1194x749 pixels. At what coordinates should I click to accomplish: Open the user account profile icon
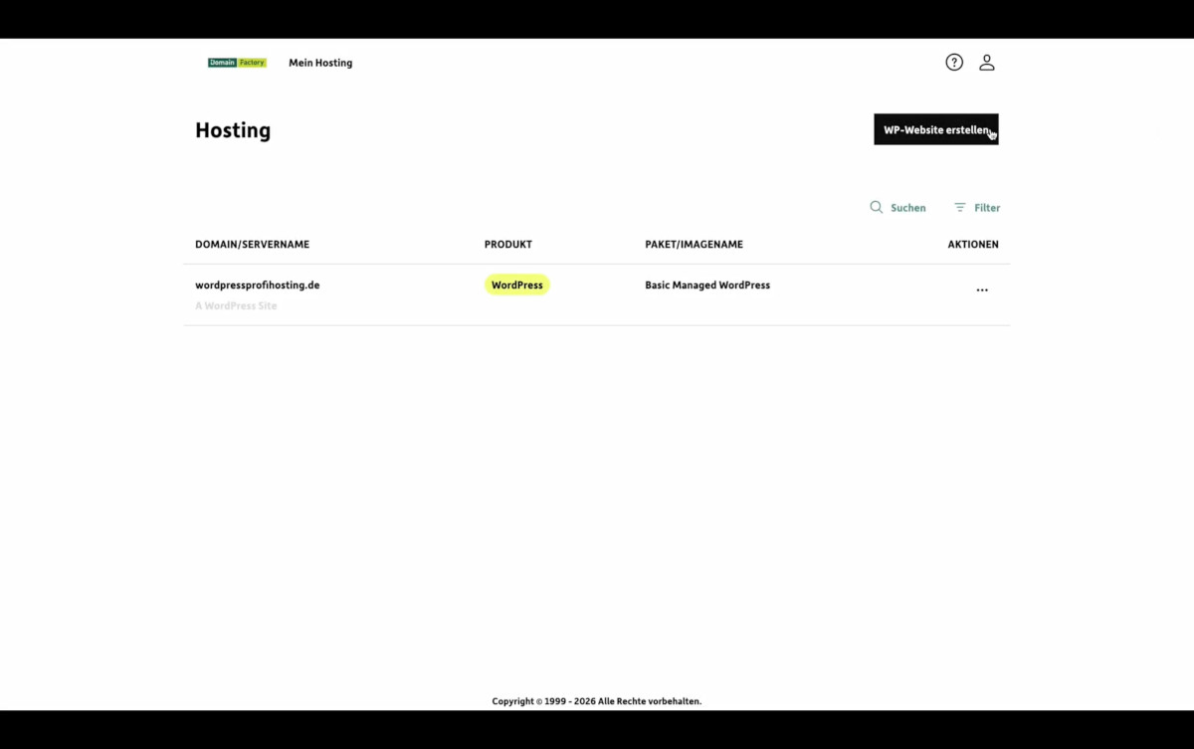tap(987, 63)
